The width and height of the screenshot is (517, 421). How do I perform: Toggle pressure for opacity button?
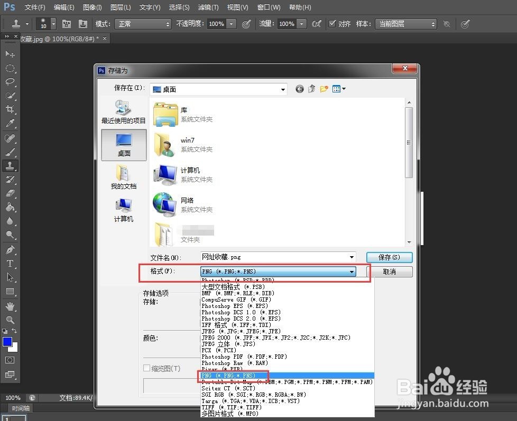[x=246, y=24]
